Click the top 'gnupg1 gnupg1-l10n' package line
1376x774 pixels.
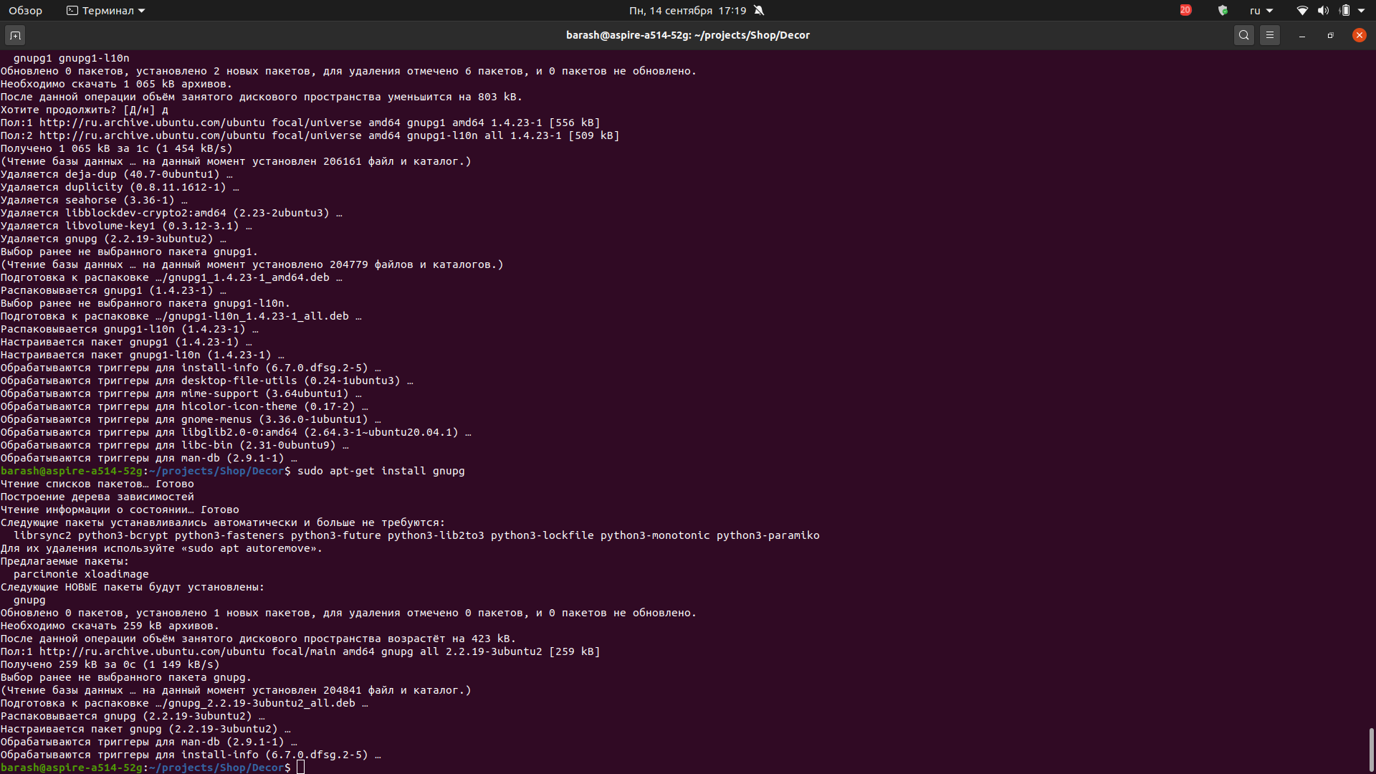(71, 58)
